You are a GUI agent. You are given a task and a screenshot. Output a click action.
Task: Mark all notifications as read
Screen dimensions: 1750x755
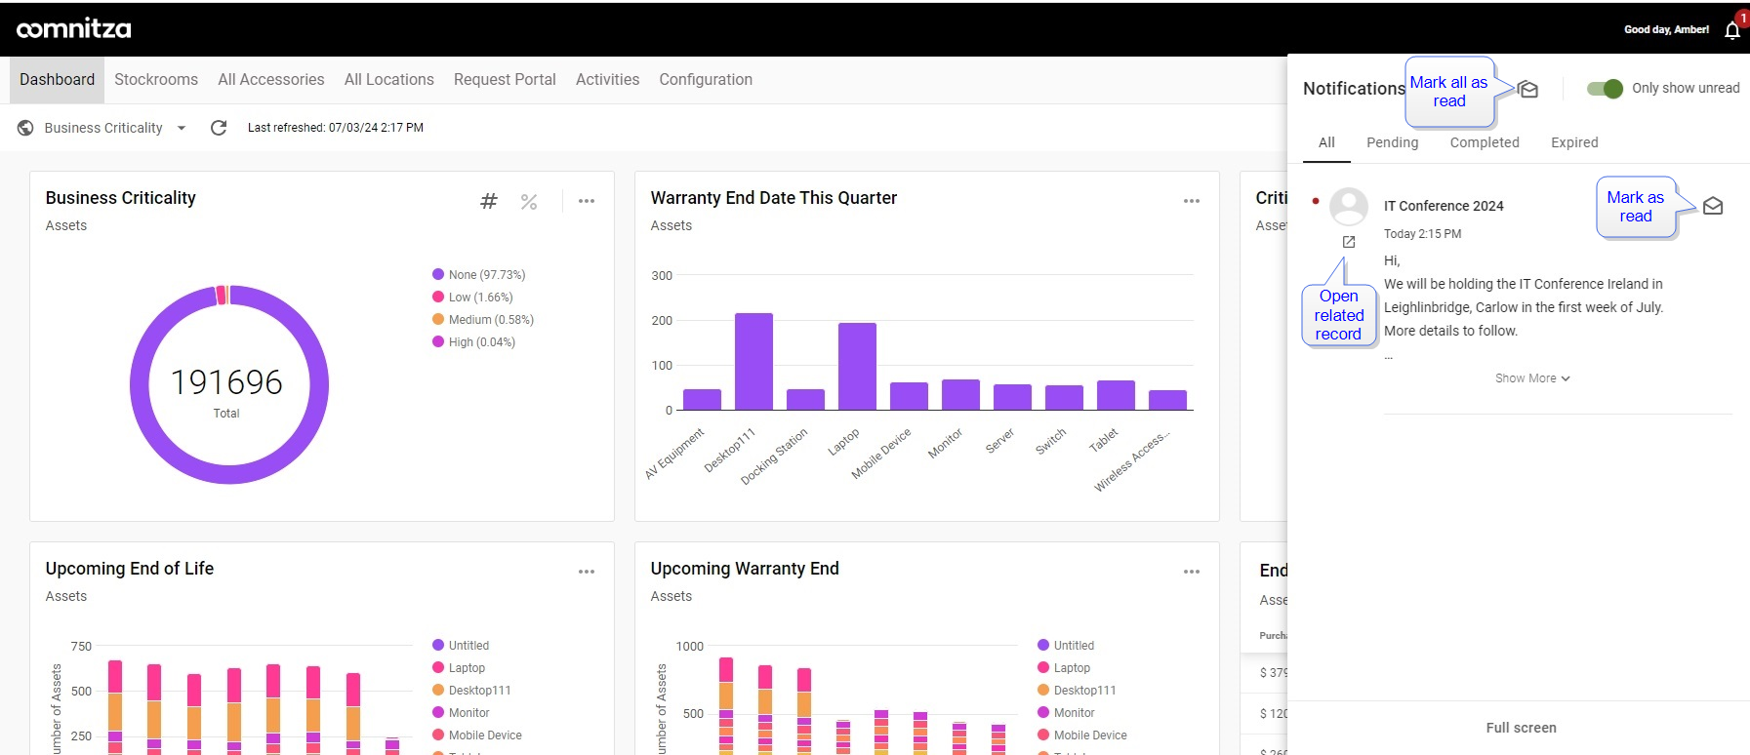coord(1528,90)
